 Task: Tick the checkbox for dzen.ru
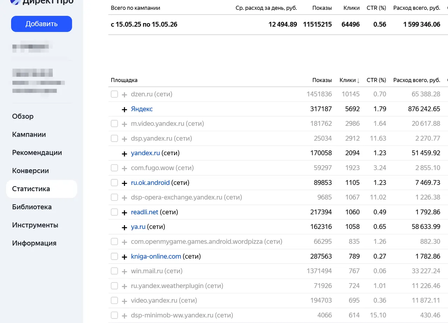(x=114, y=94)
